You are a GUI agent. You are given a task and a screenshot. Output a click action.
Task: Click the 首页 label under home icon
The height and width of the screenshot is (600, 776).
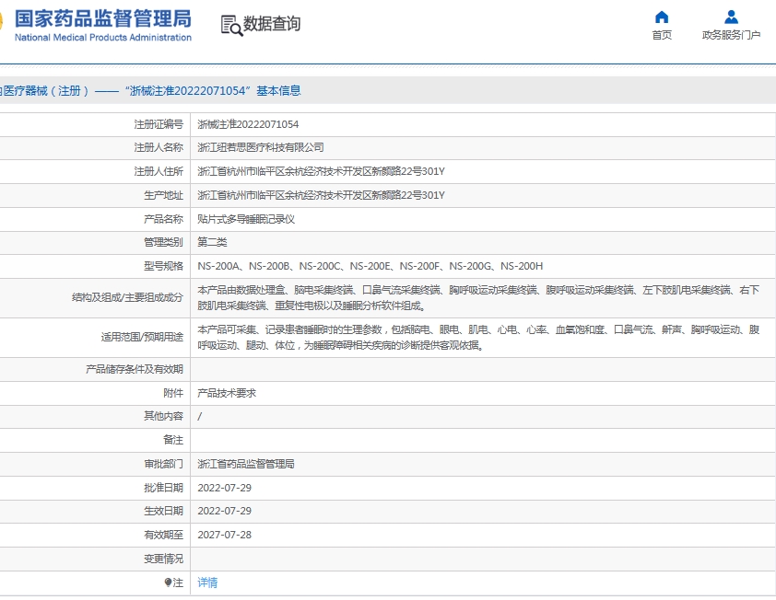tap(662, 35)
